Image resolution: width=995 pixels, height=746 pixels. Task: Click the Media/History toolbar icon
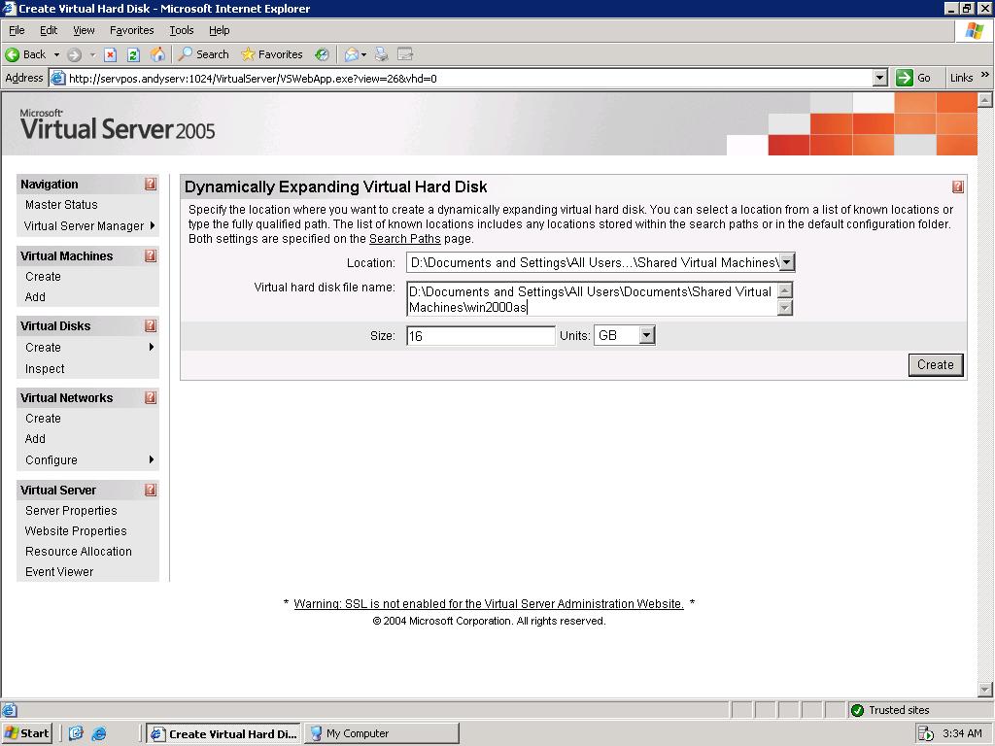point(323,54)
